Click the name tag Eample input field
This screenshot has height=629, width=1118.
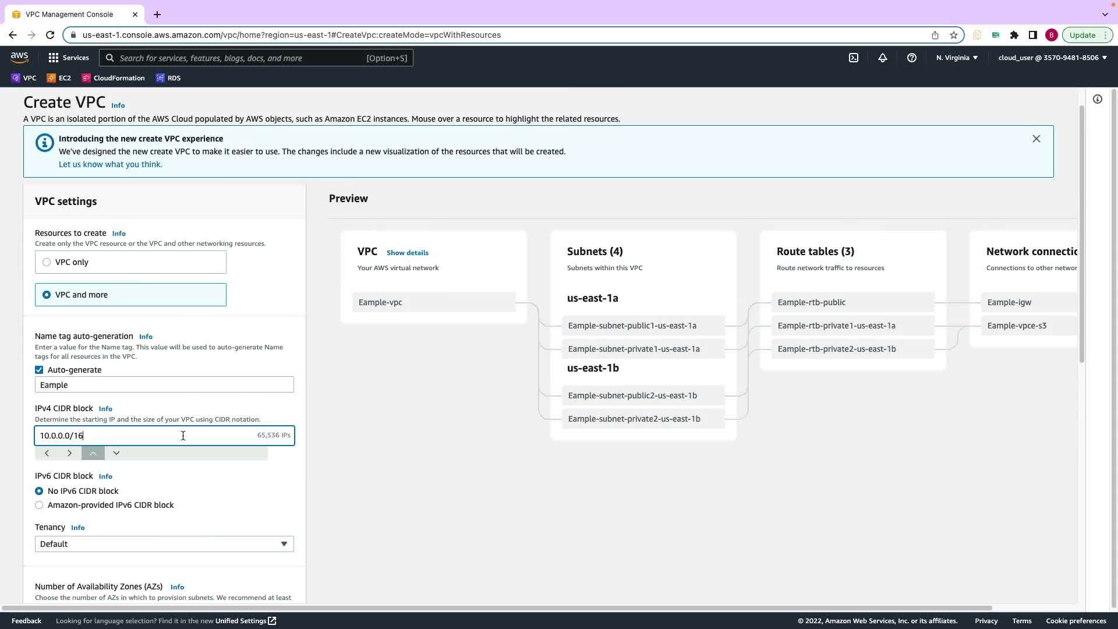[x=164, y=385]
